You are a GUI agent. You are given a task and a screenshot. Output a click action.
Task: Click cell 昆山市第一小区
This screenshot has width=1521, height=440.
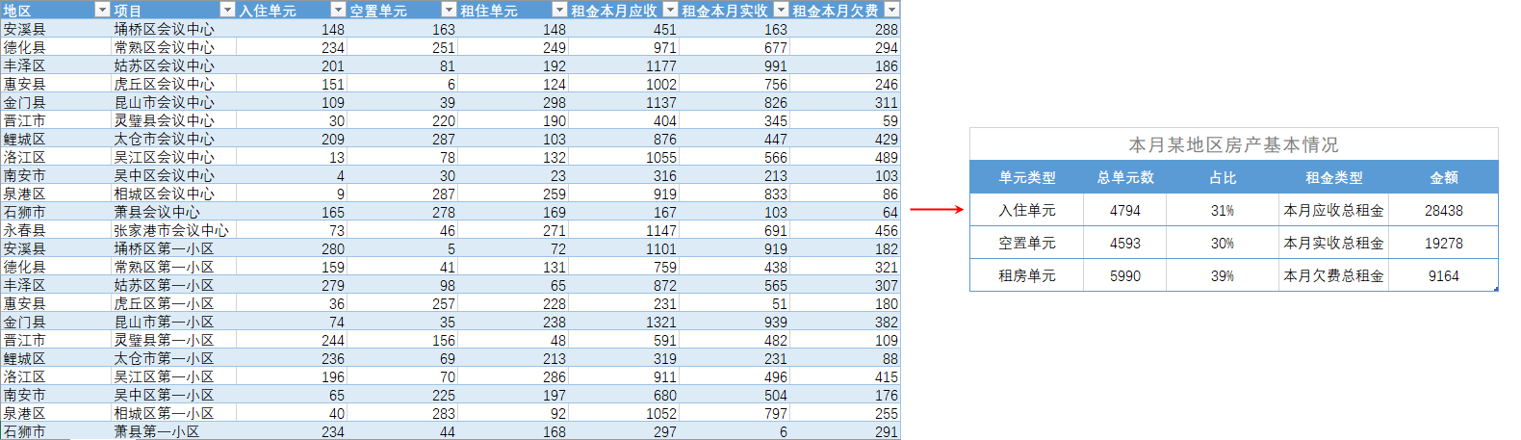coord(173,322)
